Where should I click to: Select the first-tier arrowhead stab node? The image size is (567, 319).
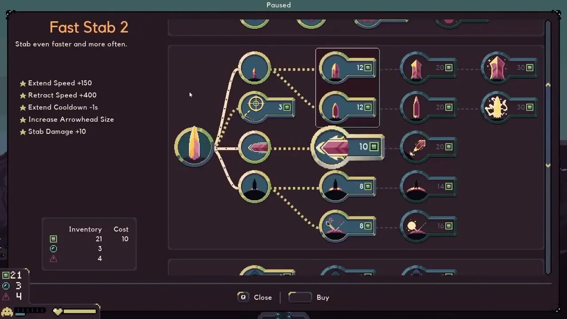255,147
